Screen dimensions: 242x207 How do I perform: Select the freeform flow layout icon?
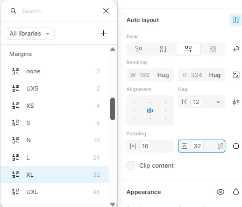[139, 49]
